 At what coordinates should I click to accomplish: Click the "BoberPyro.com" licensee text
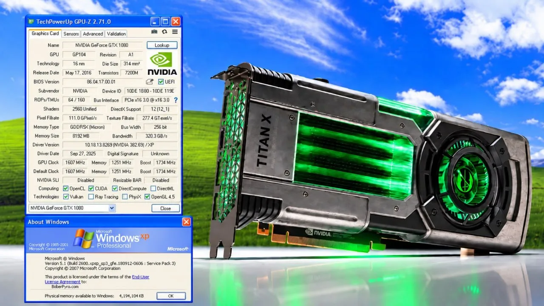tap(64, 286)
